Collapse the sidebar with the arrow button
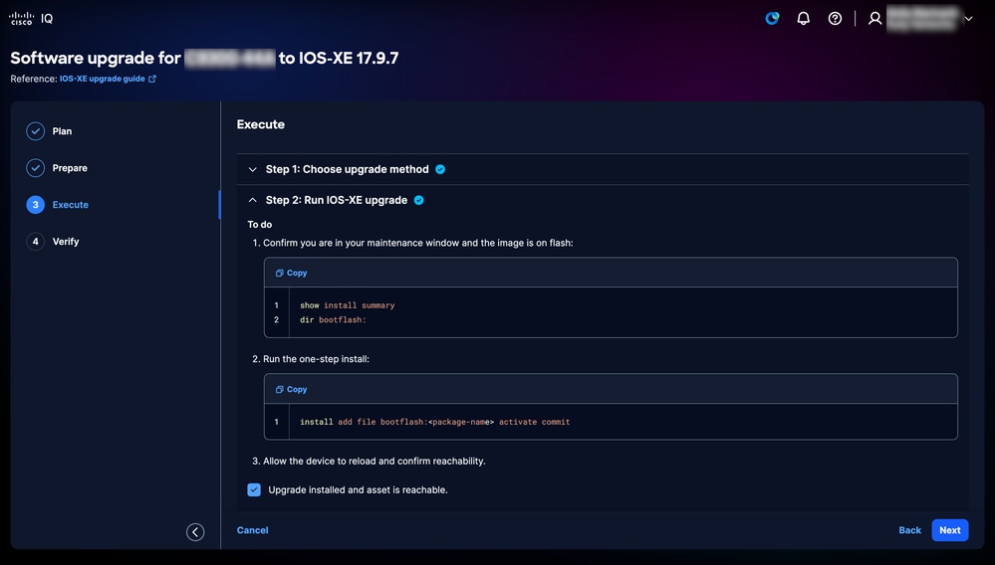This screenshot has height=565, width=995. [x=195, y=532]
